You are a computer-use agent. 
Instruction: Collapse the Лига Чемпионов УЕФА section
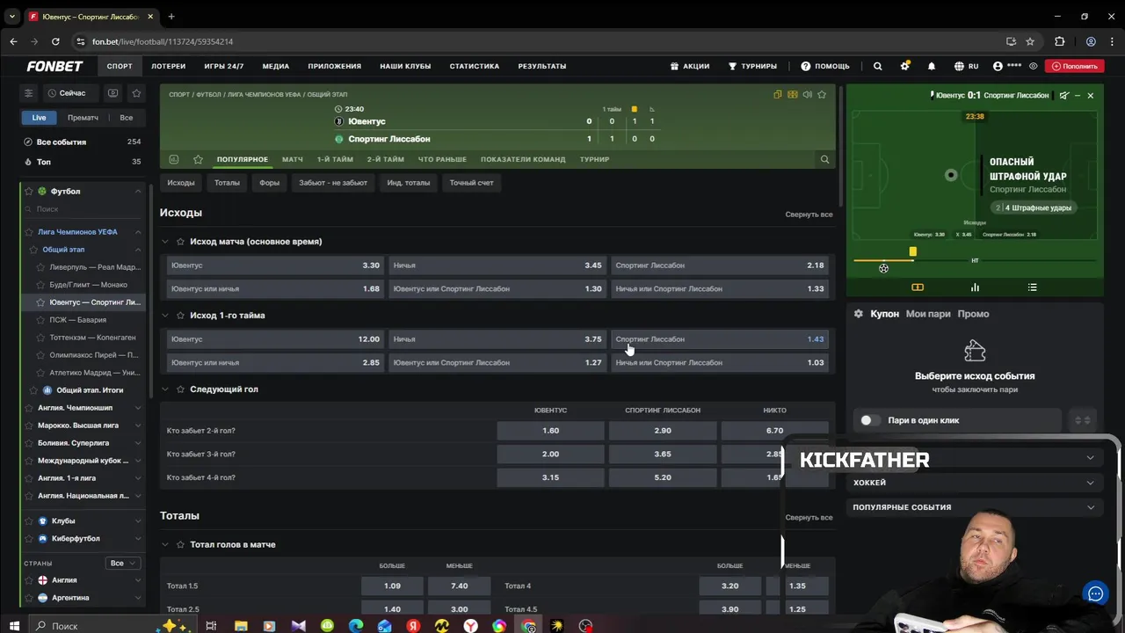(138, 232)
